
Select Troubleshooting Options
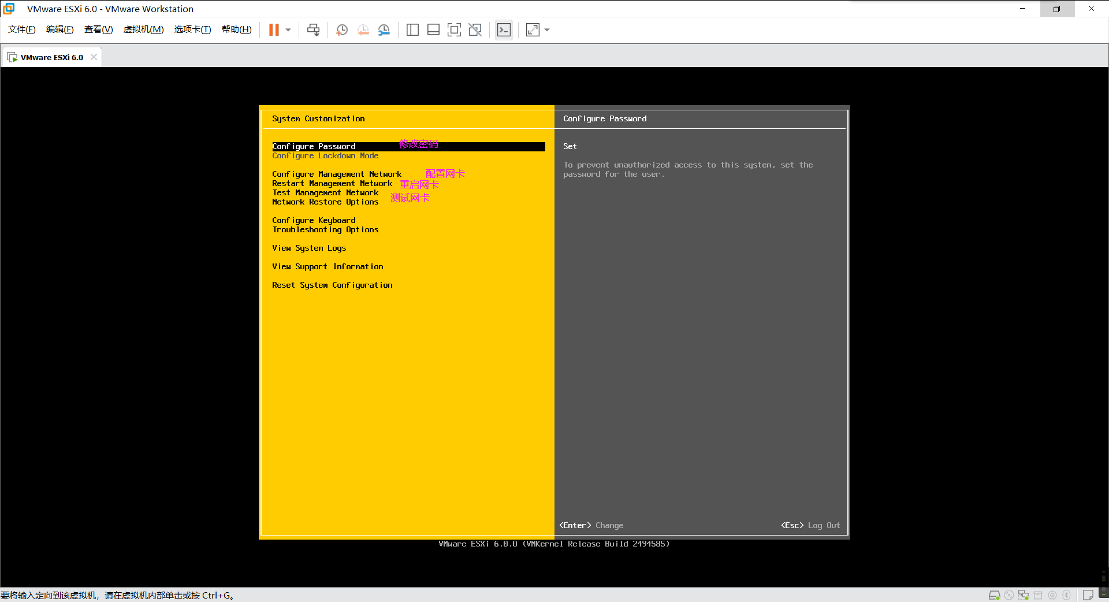tap(325, 230)
